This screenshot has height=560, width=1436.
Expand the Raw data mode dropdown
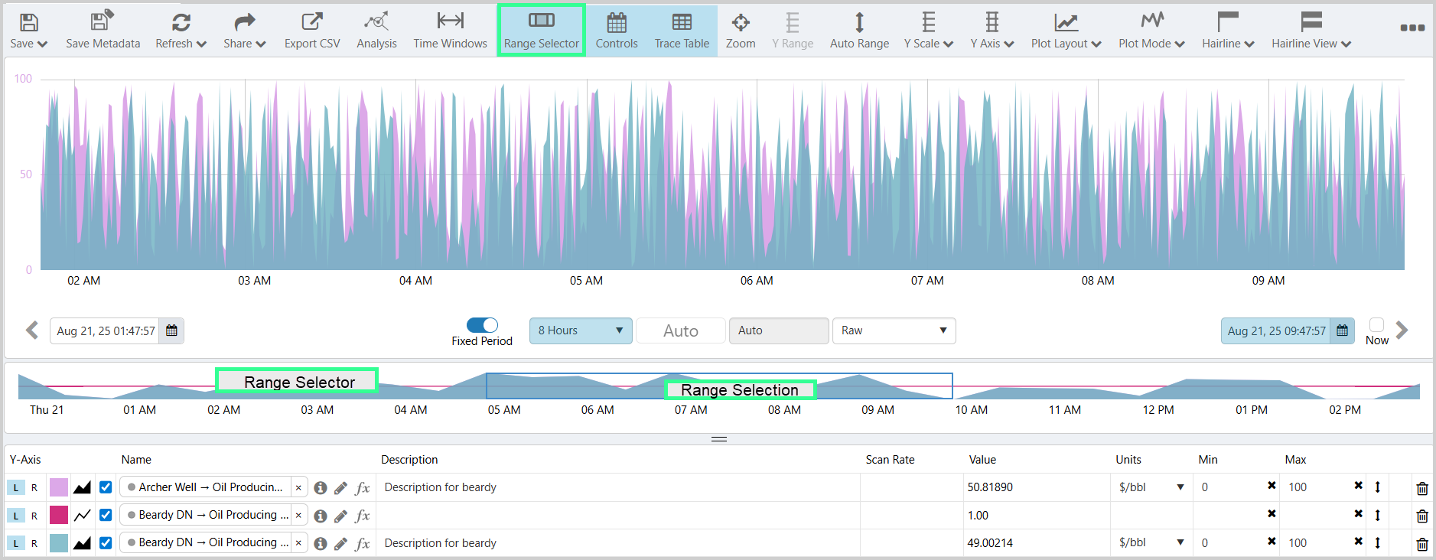894,330
